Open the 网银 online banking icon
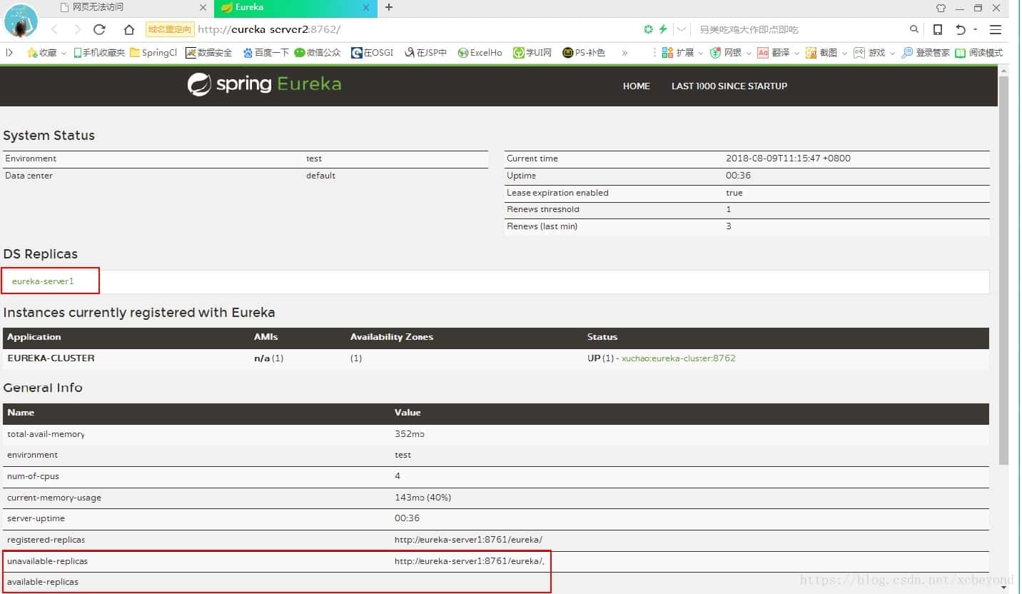Screen dimensions: 1022x594 pos(726,52)
